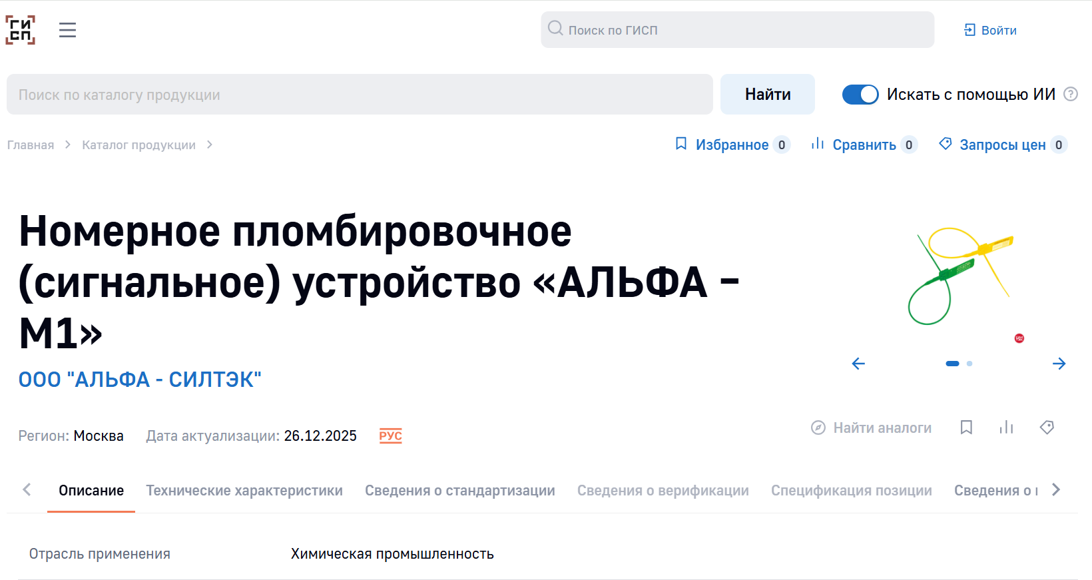This screenshot has height=580, width=1092.
Task: Go to Каталог продукции breadcrumb
Action: [138, 145]
